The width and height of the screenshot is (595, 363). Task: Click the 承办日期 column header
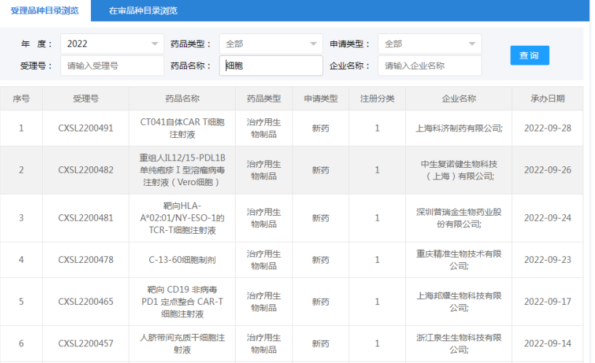(548, 99)
